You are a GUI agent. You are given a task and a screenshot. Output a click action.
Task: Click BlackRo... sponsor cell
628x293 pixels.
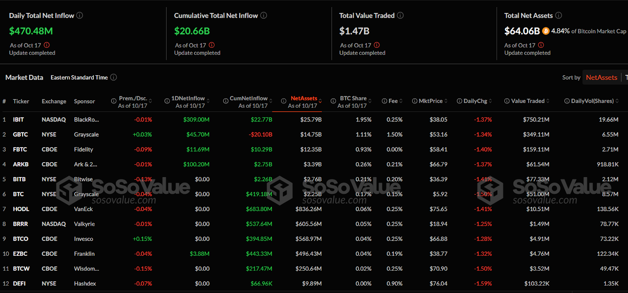[x=86, y=119]
